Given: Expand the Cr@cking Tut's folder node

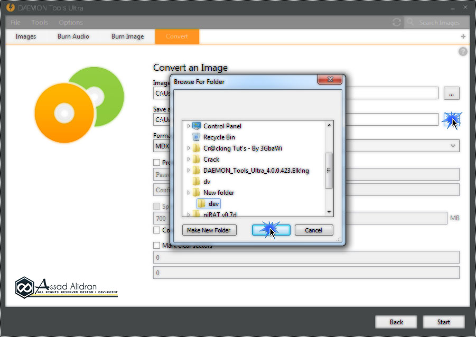Looking at the screenshot, I should [x=189, y=148].
